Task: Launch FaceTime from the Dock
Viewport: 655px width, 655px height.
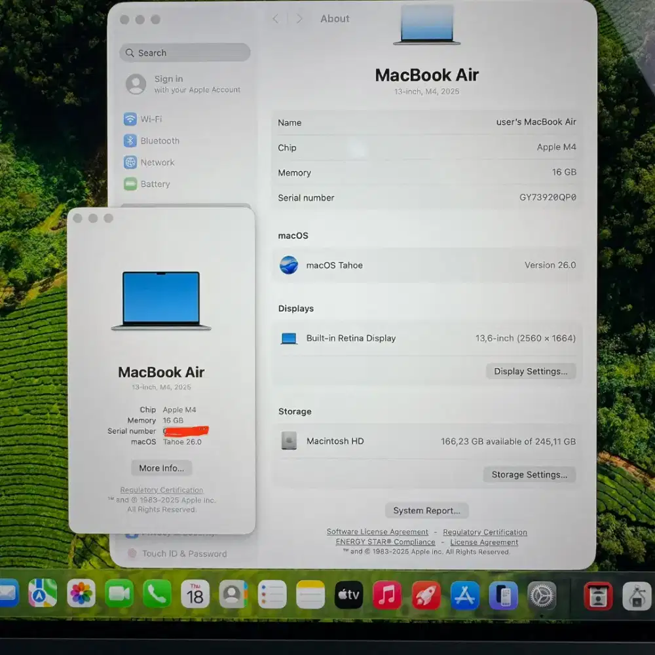Action: 119,593
